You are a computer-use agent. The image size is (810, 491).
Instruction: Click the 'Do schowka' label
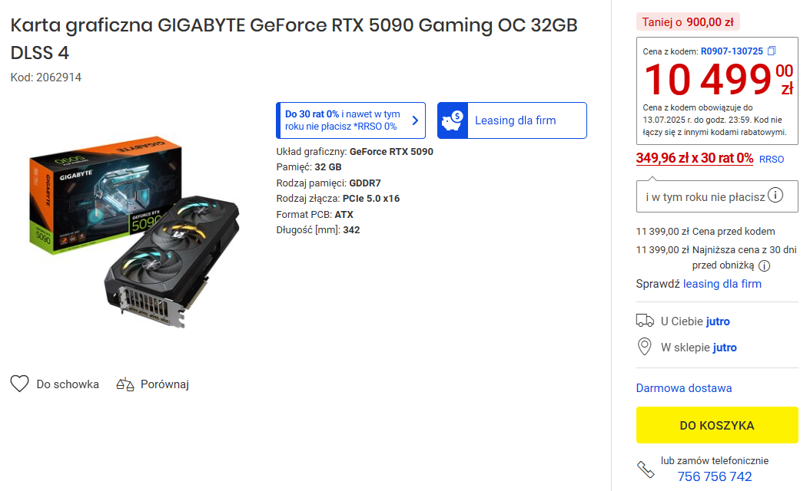pyautogui.click(x=68, y=384)
